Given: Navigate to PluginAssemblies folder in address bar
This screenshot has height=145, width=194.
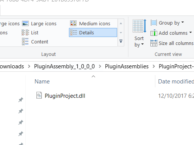Looking at the screenshot, I should coord(127,66).
